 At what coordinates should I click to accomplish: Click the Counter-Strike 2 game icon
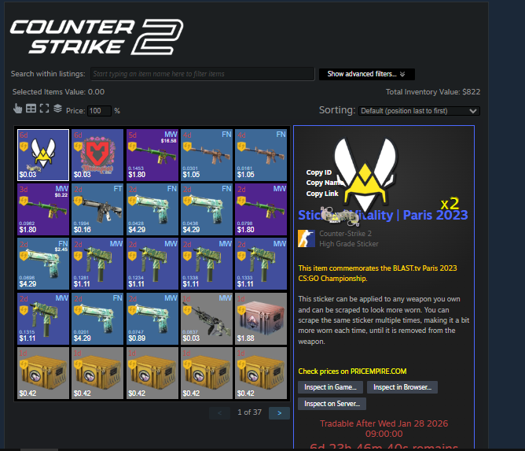[x=306, y=238]
